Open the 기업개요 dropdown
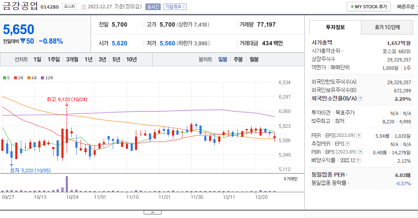The image size is (418, 218). point(175,7)
